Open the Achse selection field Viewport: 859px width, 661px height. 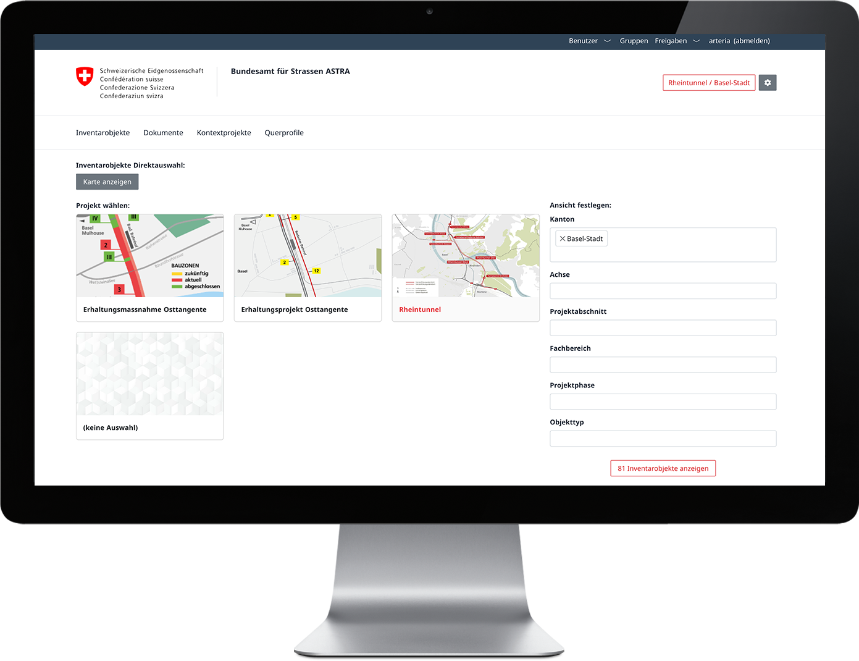(x=663, y=291)
